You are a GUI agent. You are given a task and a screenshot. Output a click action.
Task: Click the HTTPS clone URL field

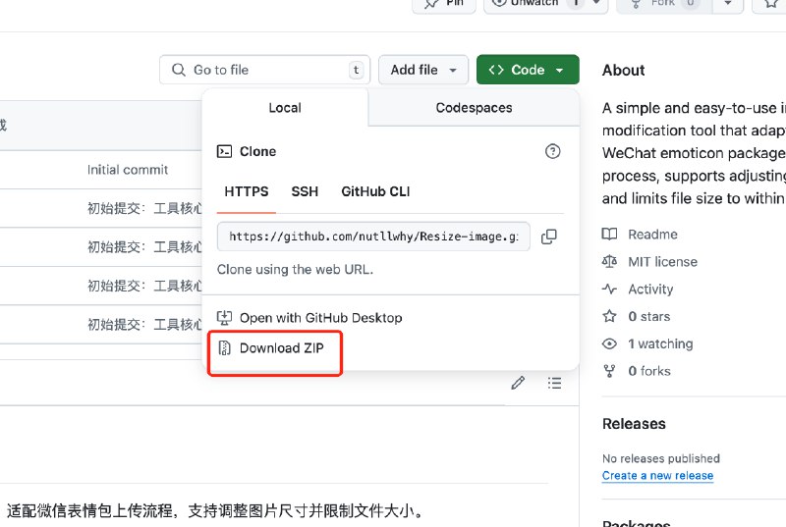(x=373, y=237)
